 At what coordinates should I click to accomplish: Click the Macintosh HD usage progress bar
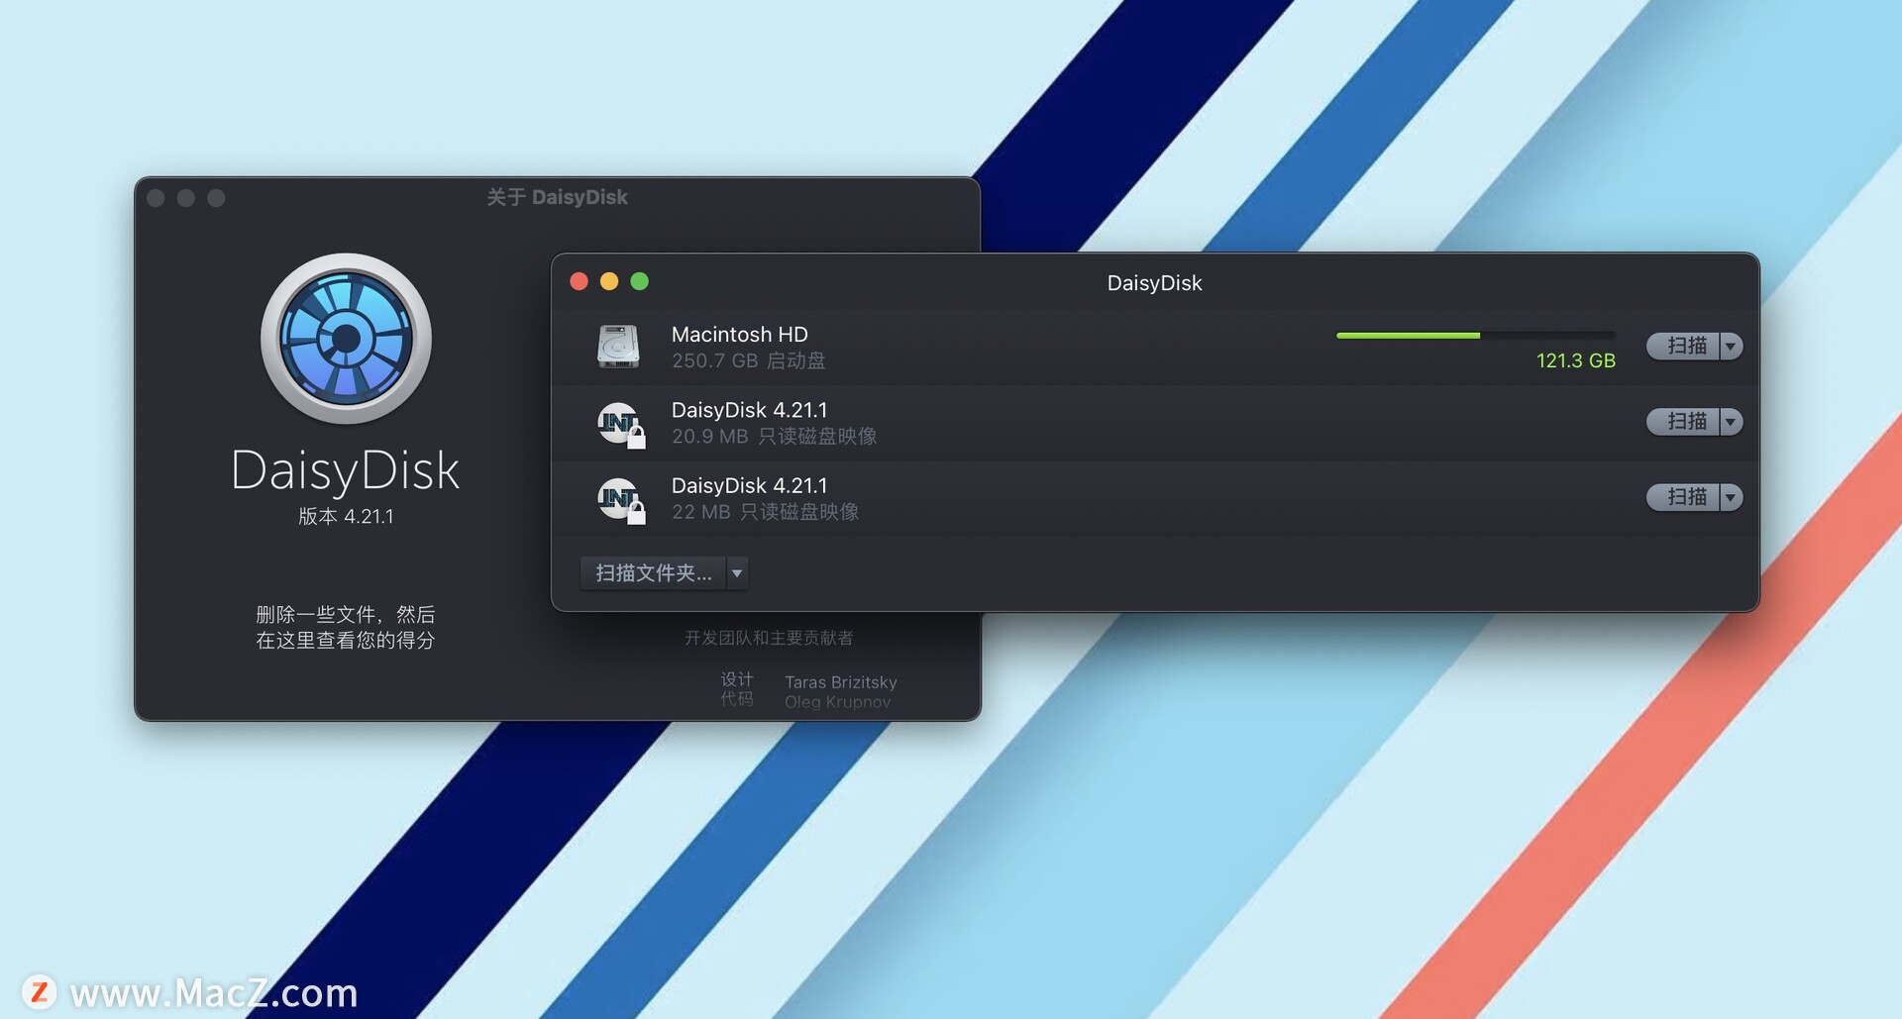point(1475,336)
